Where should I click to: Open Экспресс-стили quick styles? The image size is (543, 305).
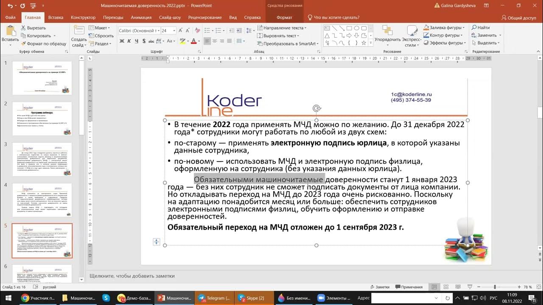(x=411, y=36)
